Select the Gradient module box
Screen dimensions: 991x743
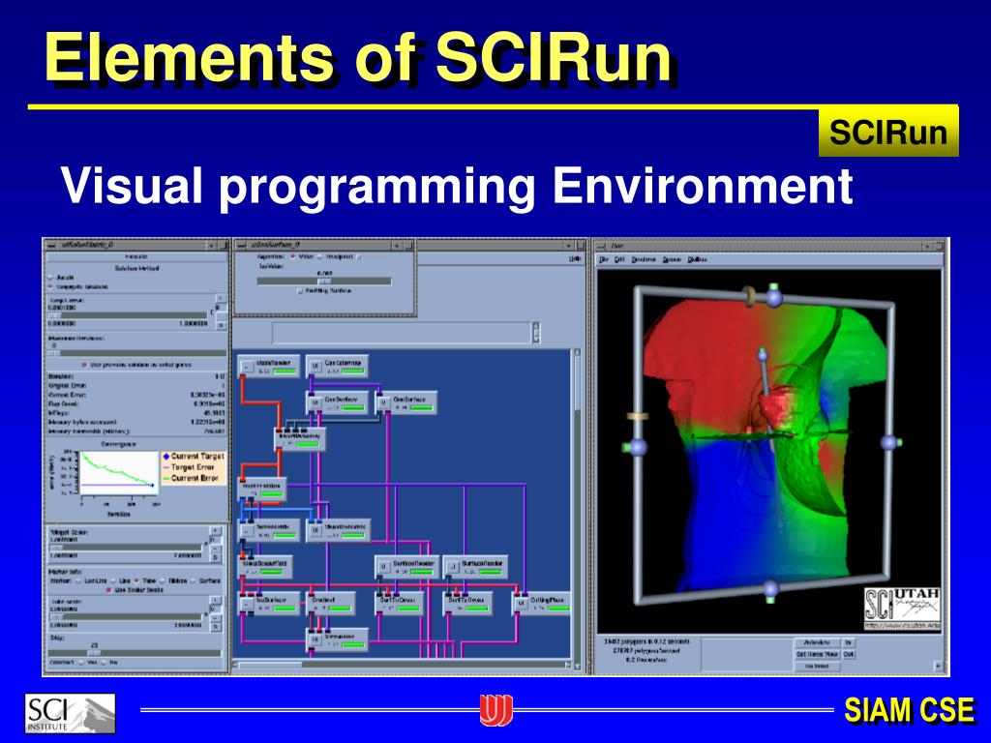pos(331,604)
